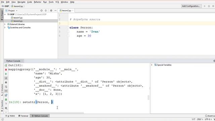Collapse all in the Project panel
215x121 pixels.
tap(46, 10)
